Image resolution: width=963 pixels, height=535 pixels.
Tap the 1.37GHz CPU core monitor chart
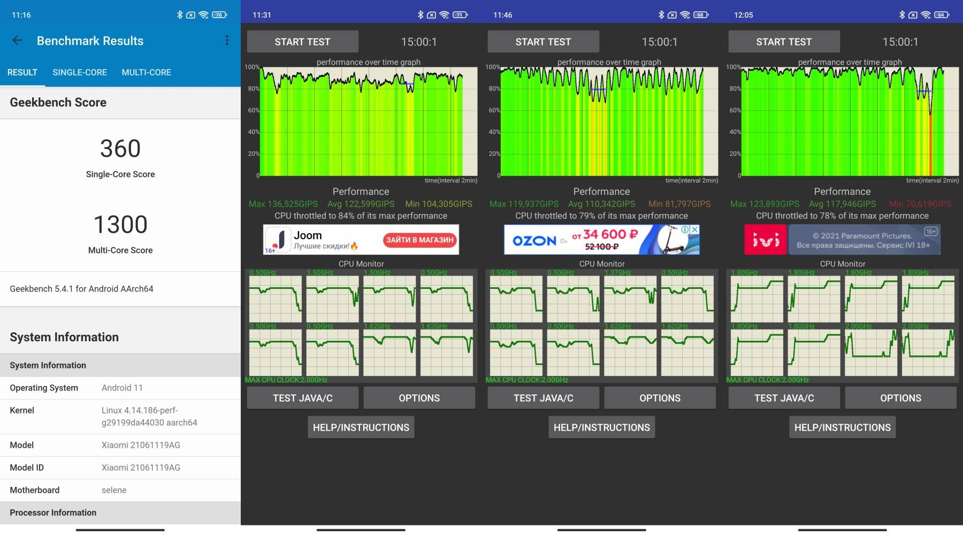tap(630, 299)
